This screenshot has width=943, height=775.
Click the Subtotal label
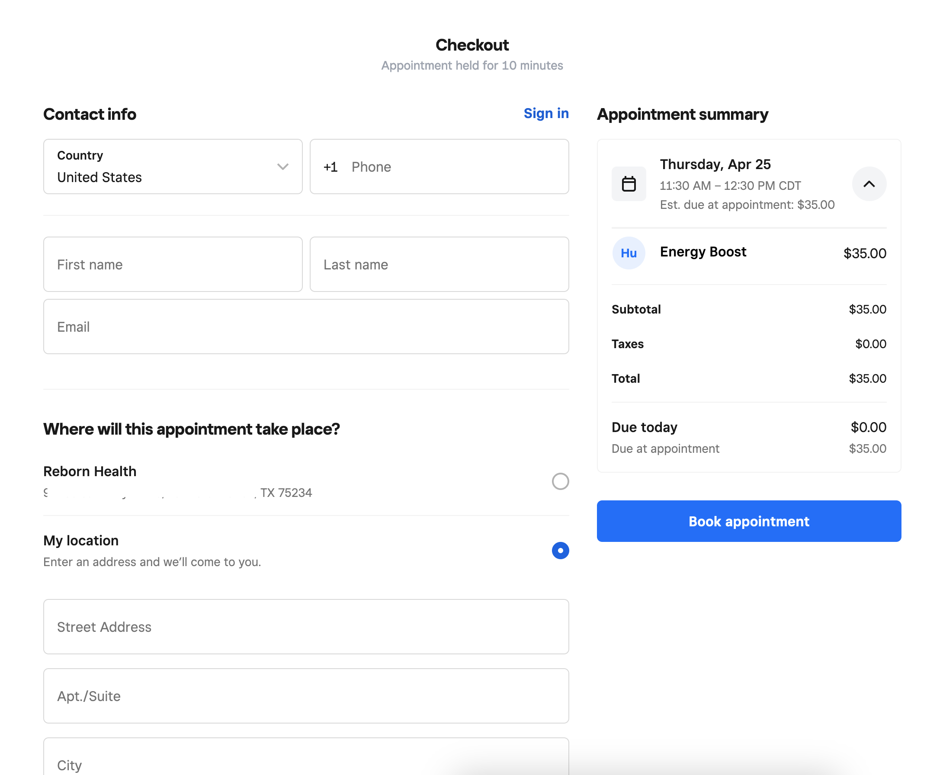[x=636, y=309]
